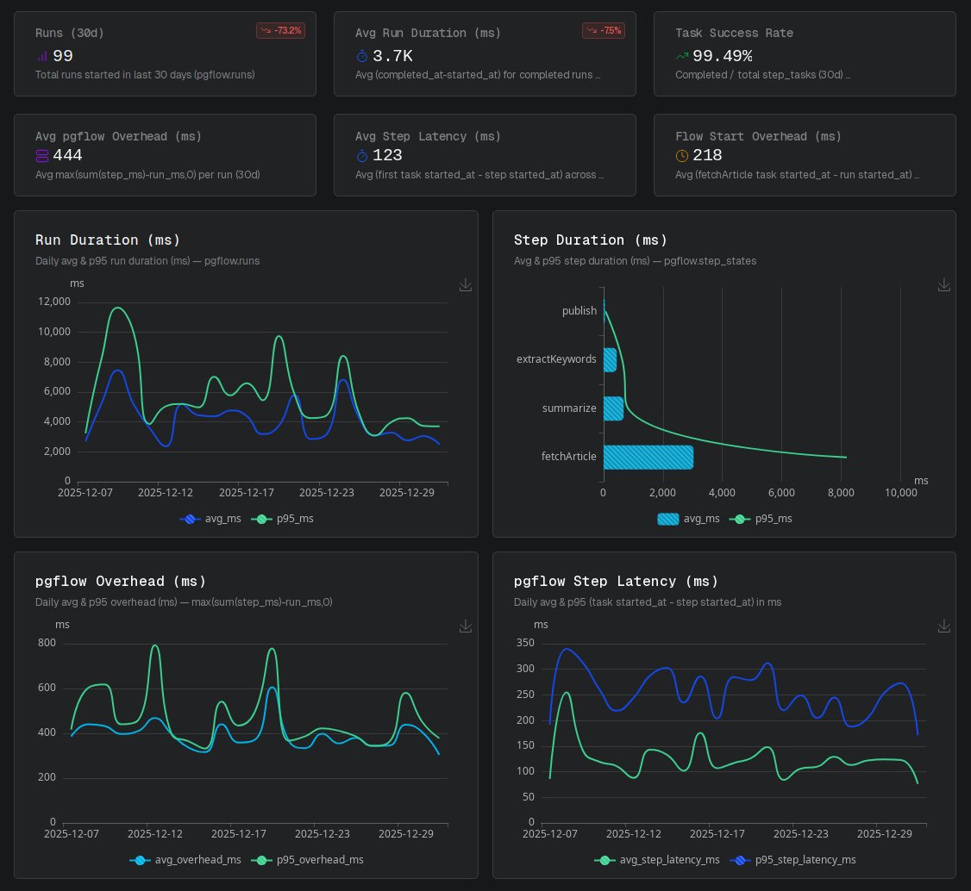Select the Avg Step Latency (ms) title
Screen dimensions: 971x891
click(428, 136)
